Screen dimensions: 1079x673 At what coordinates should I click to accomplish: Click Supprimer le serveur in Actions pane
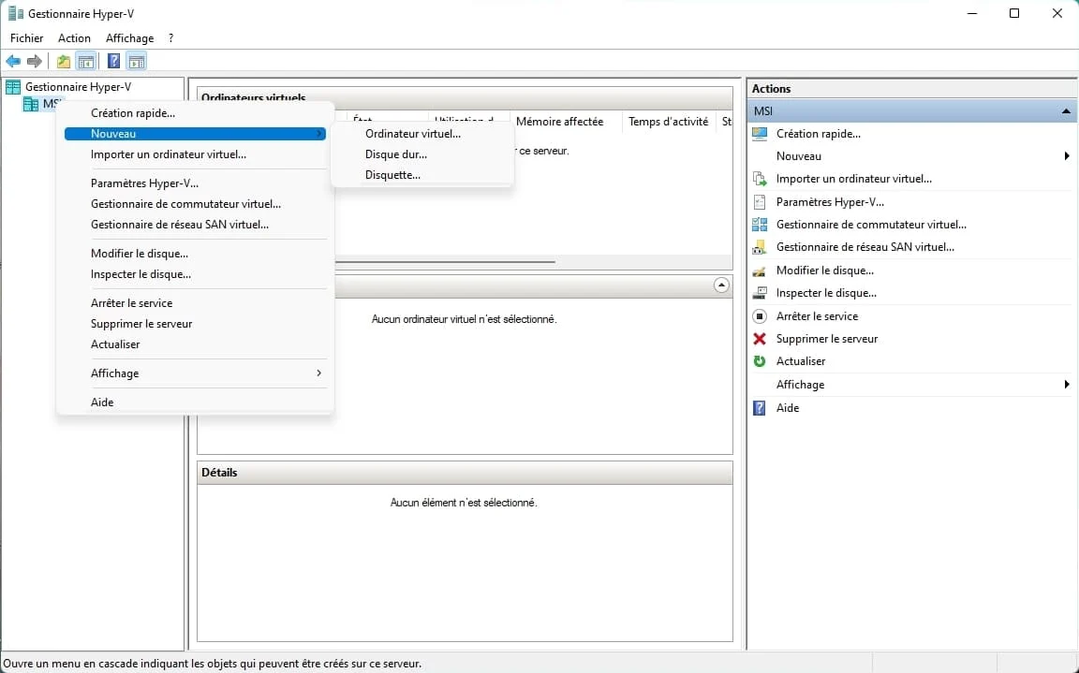click(x=827, y=338)
